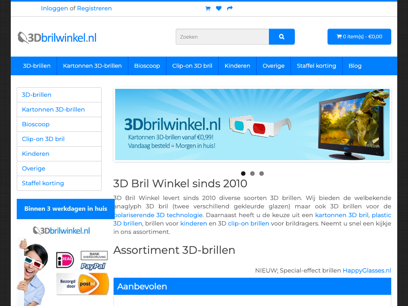This screenshot has width=408, height=306.
Task: Click the share arrow icon
Action: click(x=230, y=8)
